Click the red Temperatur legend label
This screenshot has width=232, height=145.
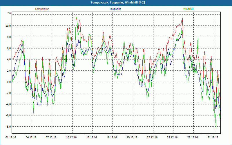click(42, 9)
